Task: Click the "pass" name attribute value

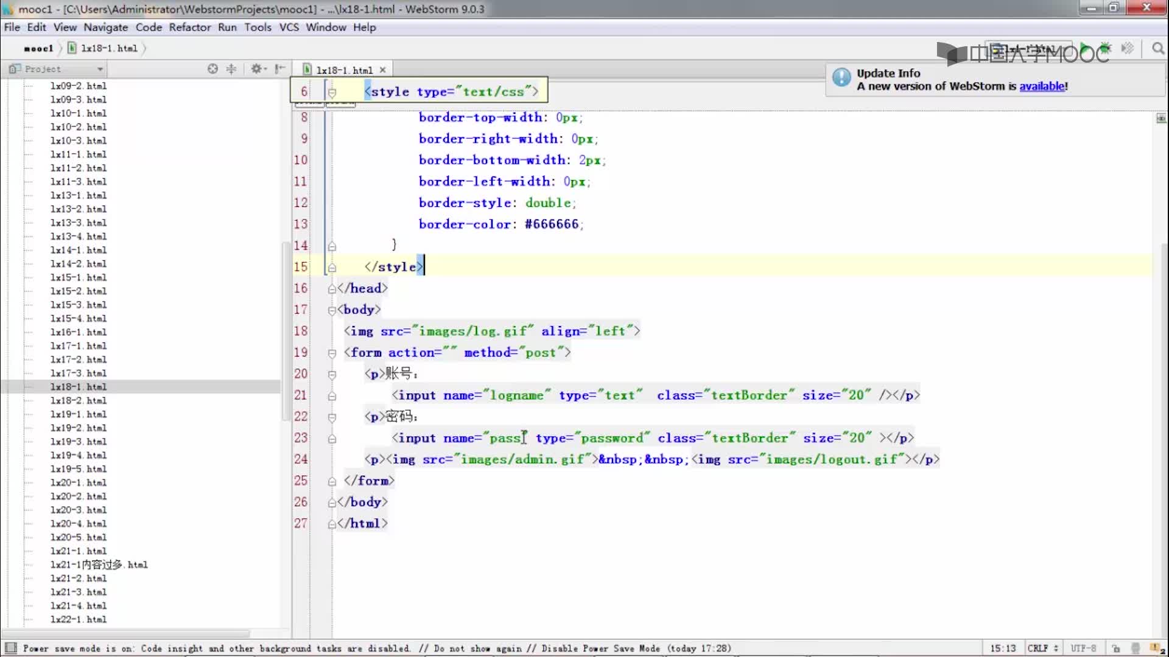Action: coord(505,438)
